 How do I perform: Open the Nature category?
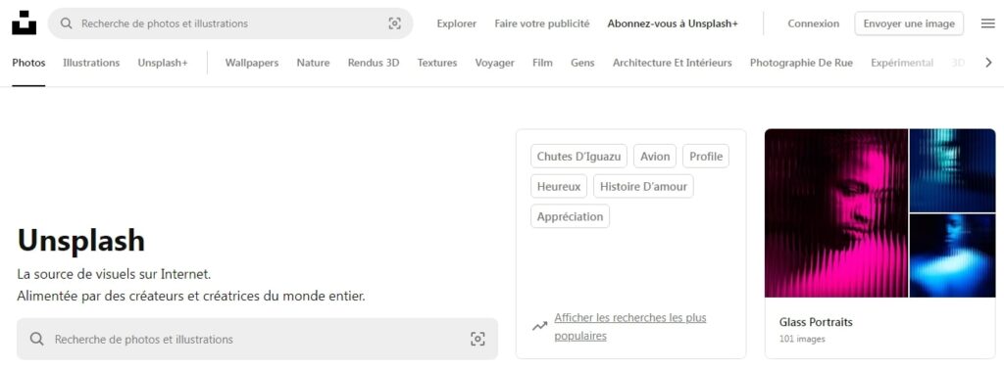[x=313, y=63]
